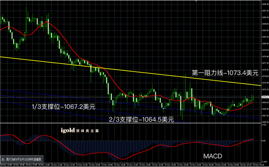The image size is (269, 167).
Task: Select the yellow resistance trendline
Action: 130,71
